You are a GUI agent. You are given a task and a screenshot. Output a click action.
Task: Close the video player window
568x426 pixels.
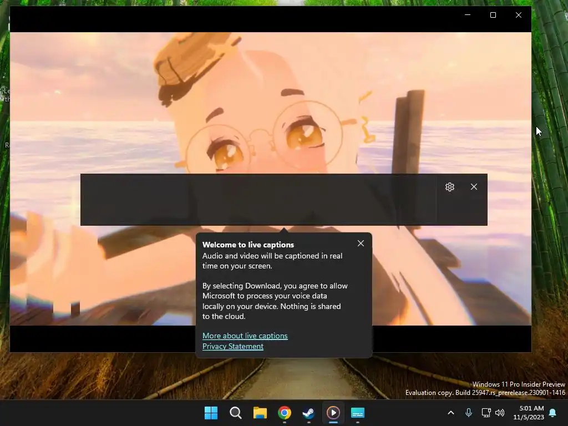(x=519, y=15)
